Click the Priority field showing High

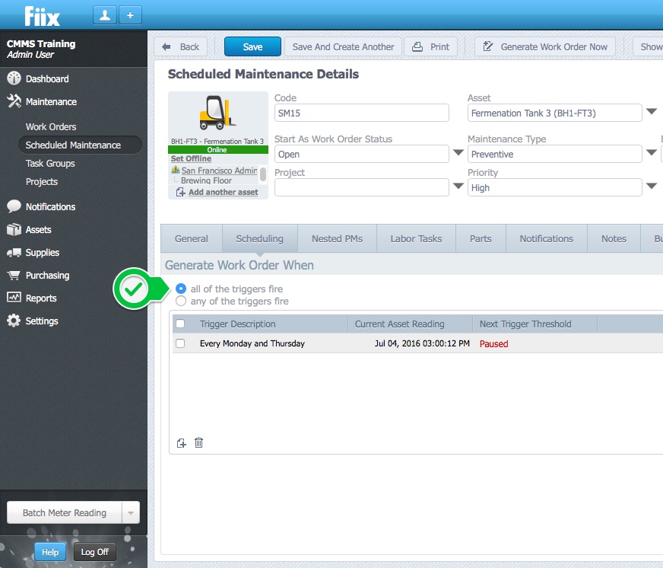coord(555,187)
